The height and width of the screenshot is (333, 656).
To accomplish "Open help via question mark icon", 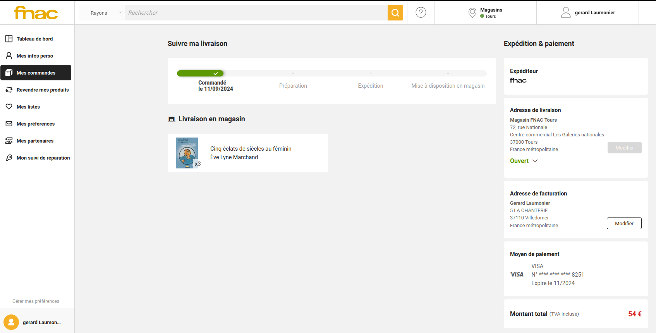I will tap(421, 13).
